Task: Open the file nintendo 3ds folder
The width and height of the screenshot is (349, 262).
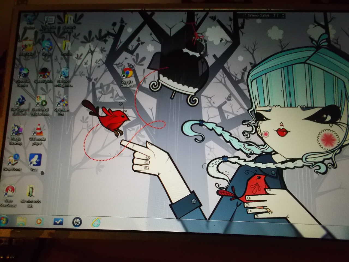Action: pyautogui.click(x=31, y=196)
